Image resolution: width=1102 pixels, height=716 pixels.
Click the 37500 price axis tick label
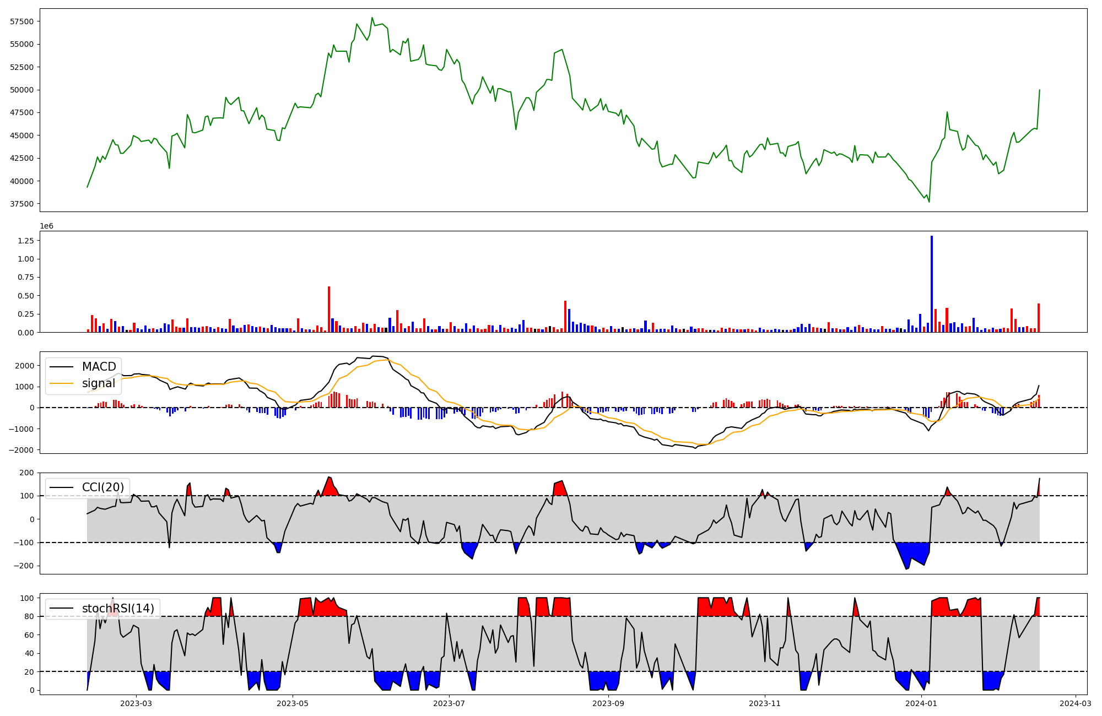[22, 204]
